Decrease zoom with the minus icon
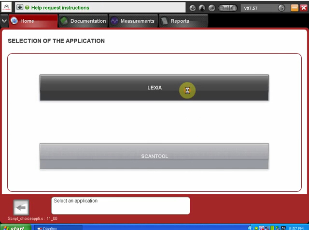Image resolution: width=309 pixels, height=230 pixels. (222, 8)
